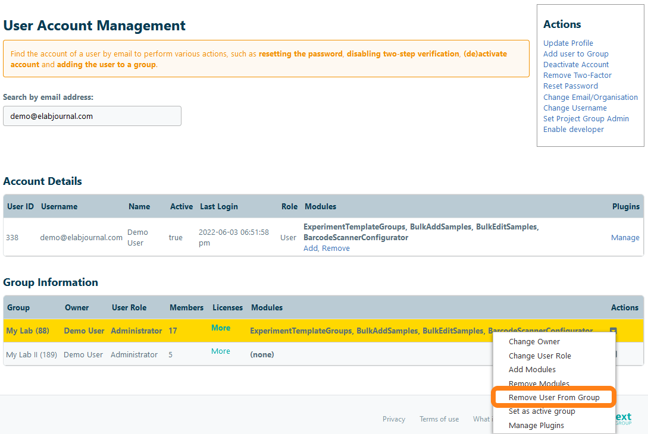The image size is (648, 434).
Task: Click Manage link in Plugins column
Action: (x=625, y=237)
